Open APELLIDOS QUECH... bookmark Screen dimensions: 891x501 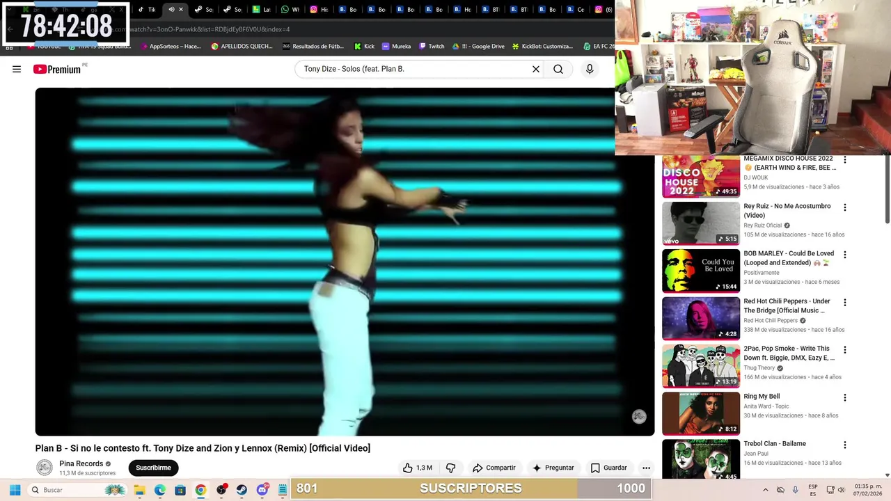point(242,47)
